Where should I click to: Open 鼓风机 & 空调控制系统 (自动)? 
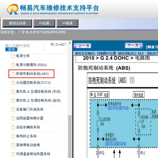tap(39, 100)
